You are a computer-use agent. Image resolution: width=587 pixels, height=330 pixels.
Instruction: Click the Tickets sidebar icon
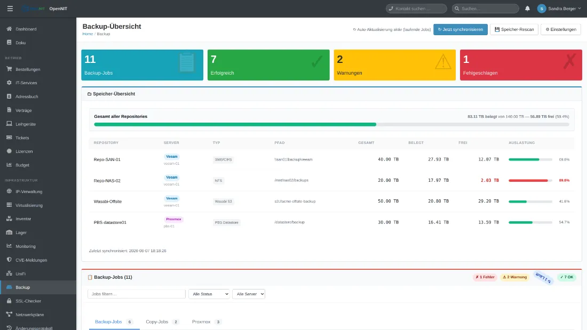click(9, 138)
